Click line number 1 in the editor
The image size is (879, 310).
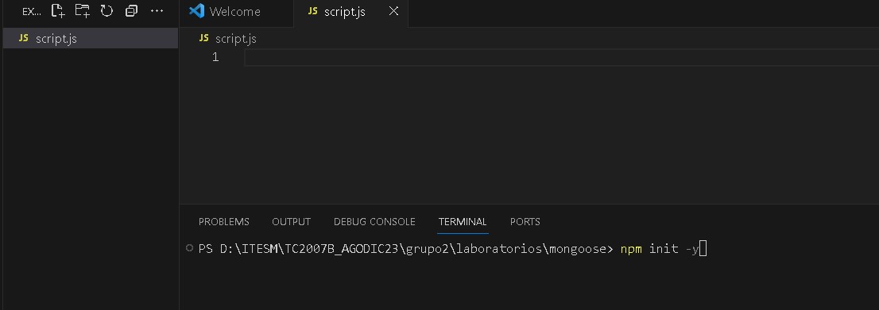[215, 57]
